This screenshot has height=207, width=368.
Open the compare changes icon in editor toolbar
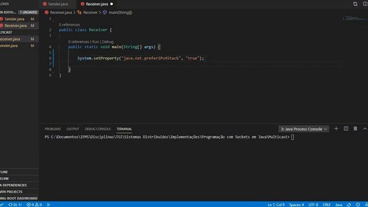pyautogui.click(x=355, y=4)
